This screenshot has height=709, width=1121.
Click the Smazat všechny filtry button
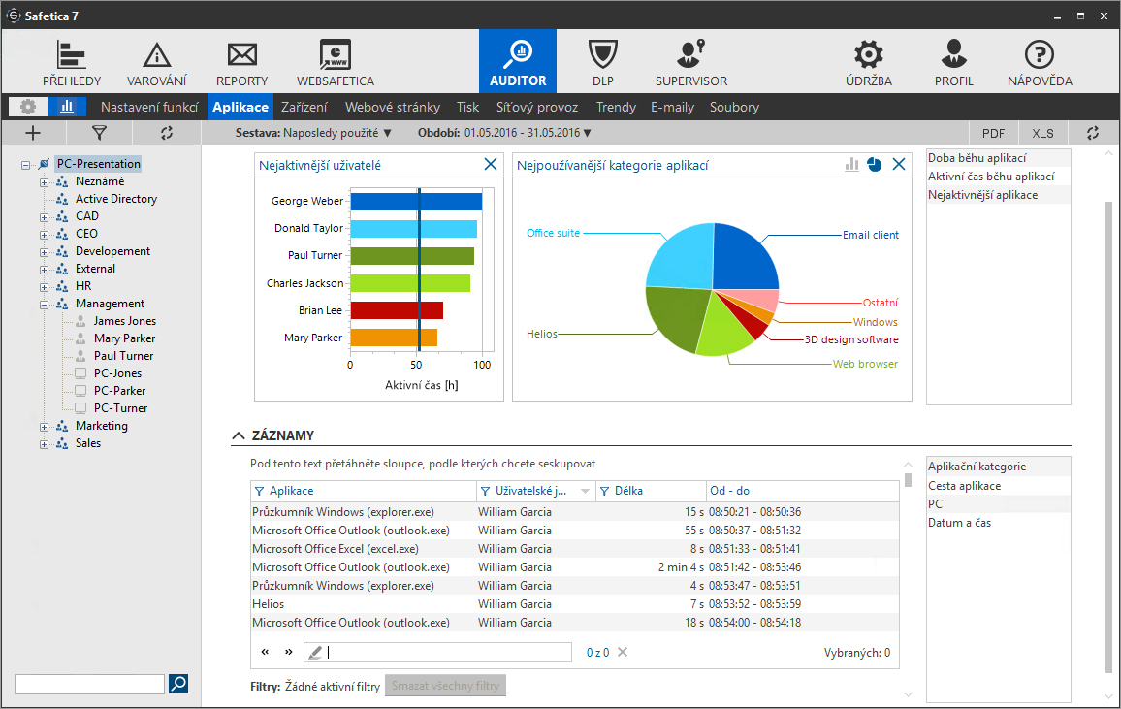click(x=445, y=686)
